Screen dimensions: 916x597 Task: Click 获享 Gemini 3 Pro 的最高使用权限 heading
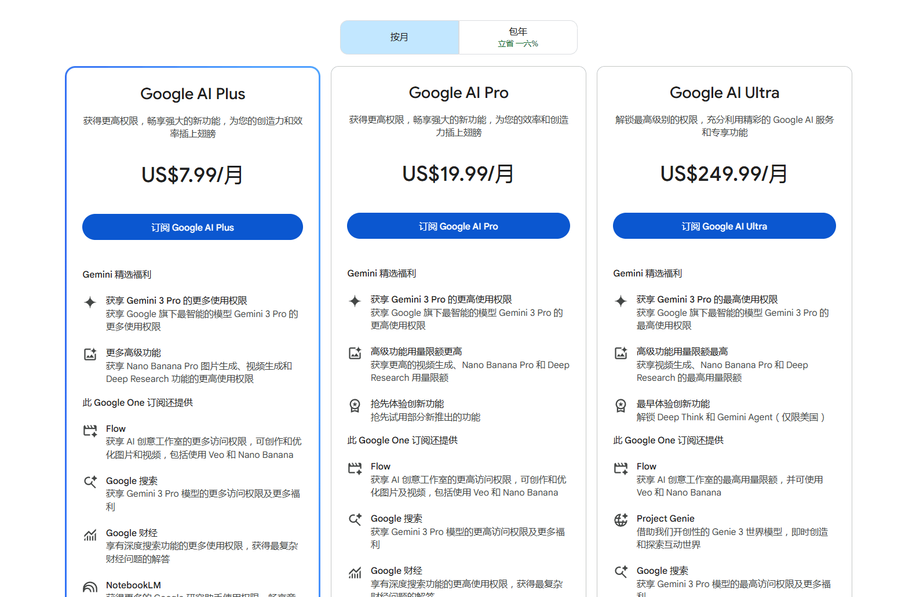point(707,299)
